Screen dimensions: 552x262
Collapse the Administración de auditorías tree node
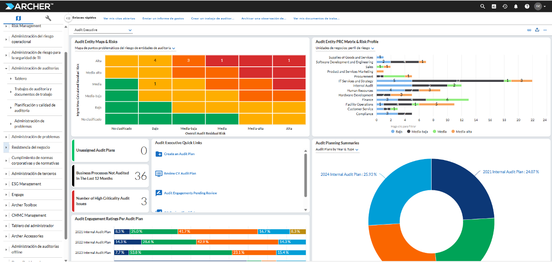click(6, 68)
